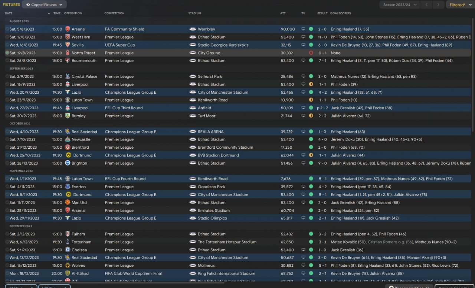Sort by the Stadium column header
The width and height of the screenshot is (475, 288).
pyautogui.click(x=195, y=13)
